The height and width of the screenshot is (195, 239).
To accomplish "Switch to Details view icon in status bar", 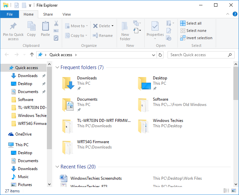I will pos(226,190).
